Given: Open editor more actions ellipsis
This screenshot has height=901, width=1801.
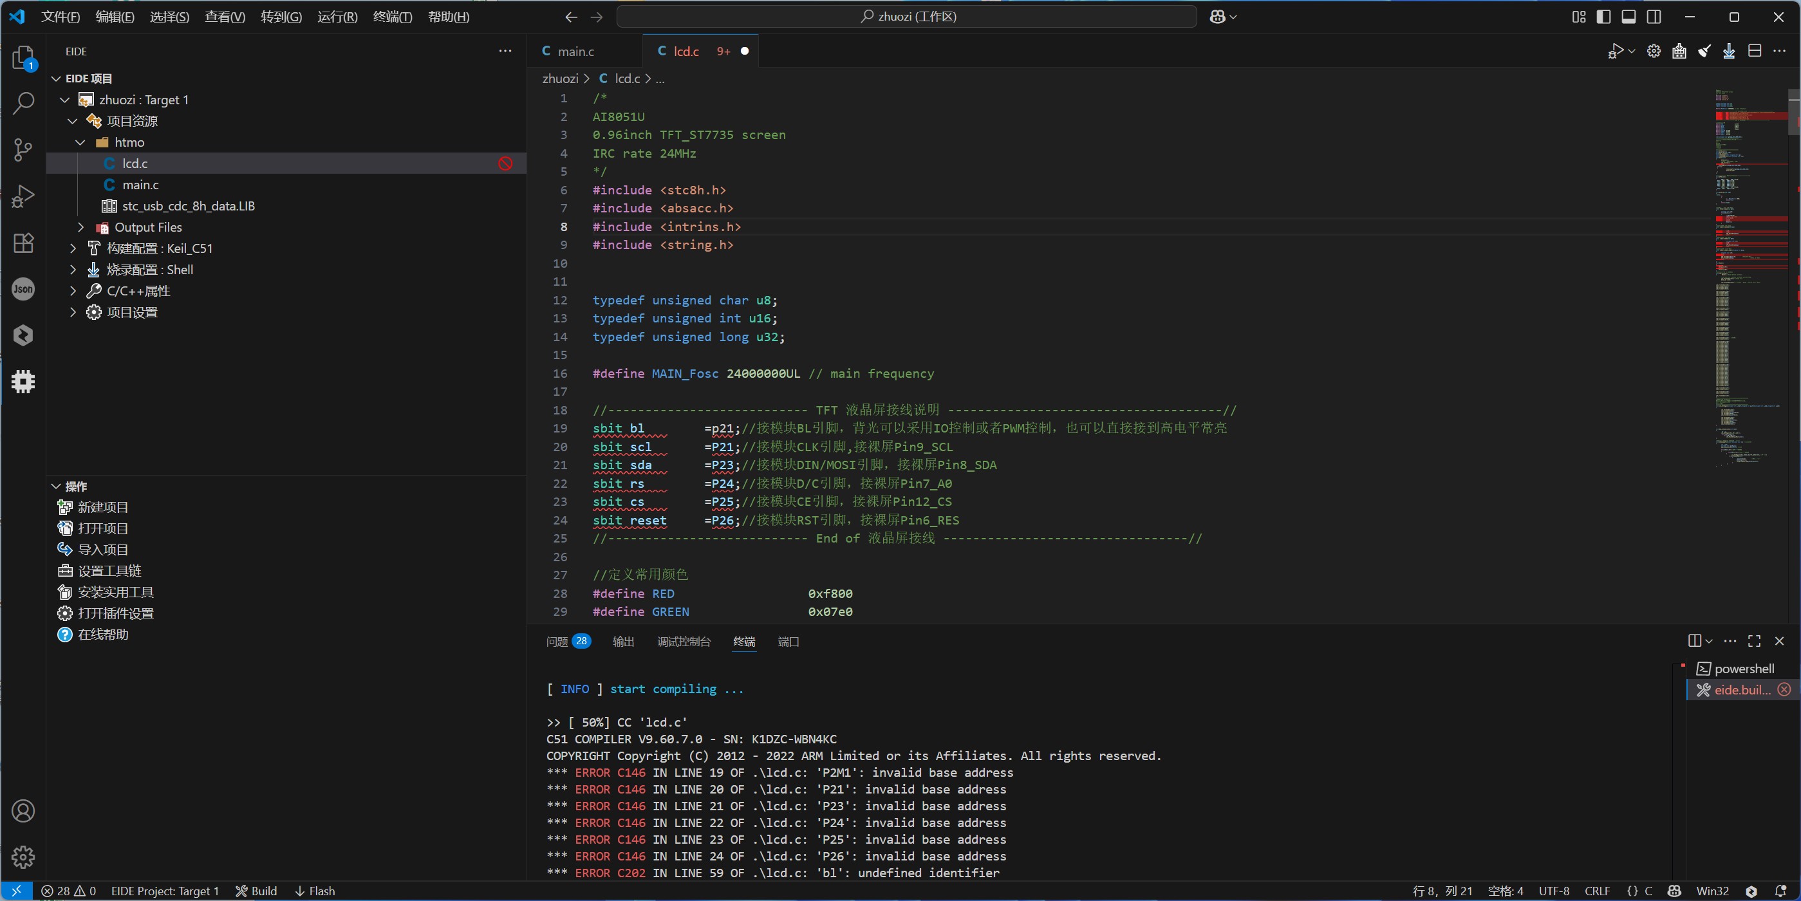Looking at the screenshot, I should (x=1779, y=51).
